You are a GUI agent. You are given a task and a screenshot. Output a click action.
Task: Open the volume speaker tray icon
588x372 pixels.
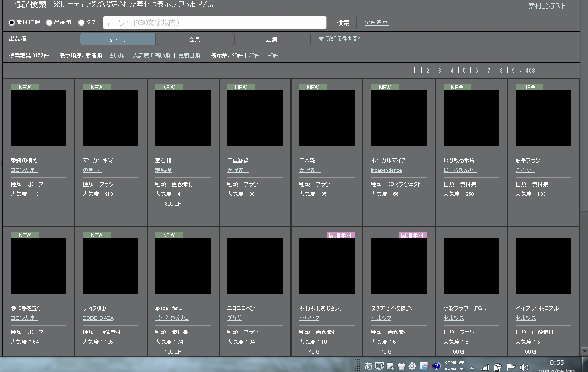click(x=524, y=367)
